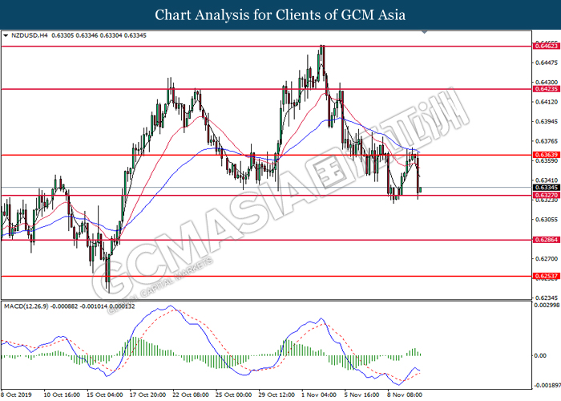Click the 15 Oct 04:00 time label
This screenshot has height=401, width=561.
[x=105, y=395]
